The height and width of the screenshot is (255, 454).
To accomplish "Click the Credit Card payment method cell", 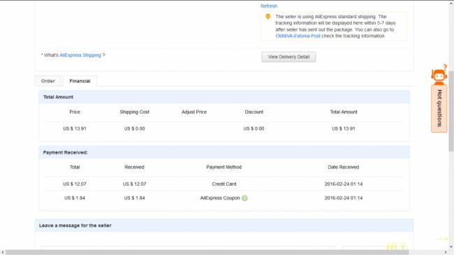I will [x=224, y=184].
